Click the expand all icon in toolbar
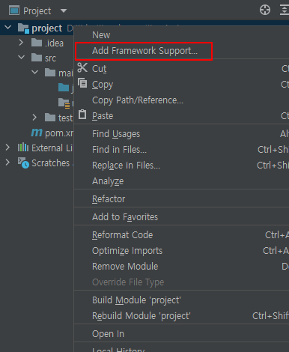 point(285,10)
